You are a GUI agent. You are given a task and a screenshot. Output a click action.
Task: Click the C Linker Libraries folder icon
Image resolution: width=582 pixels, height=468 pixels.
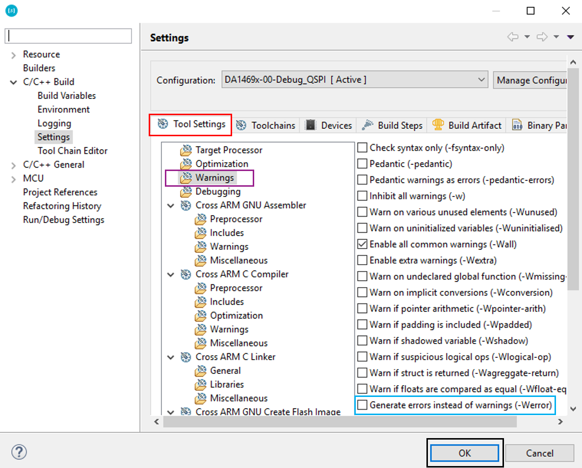[x=200, y=384]
